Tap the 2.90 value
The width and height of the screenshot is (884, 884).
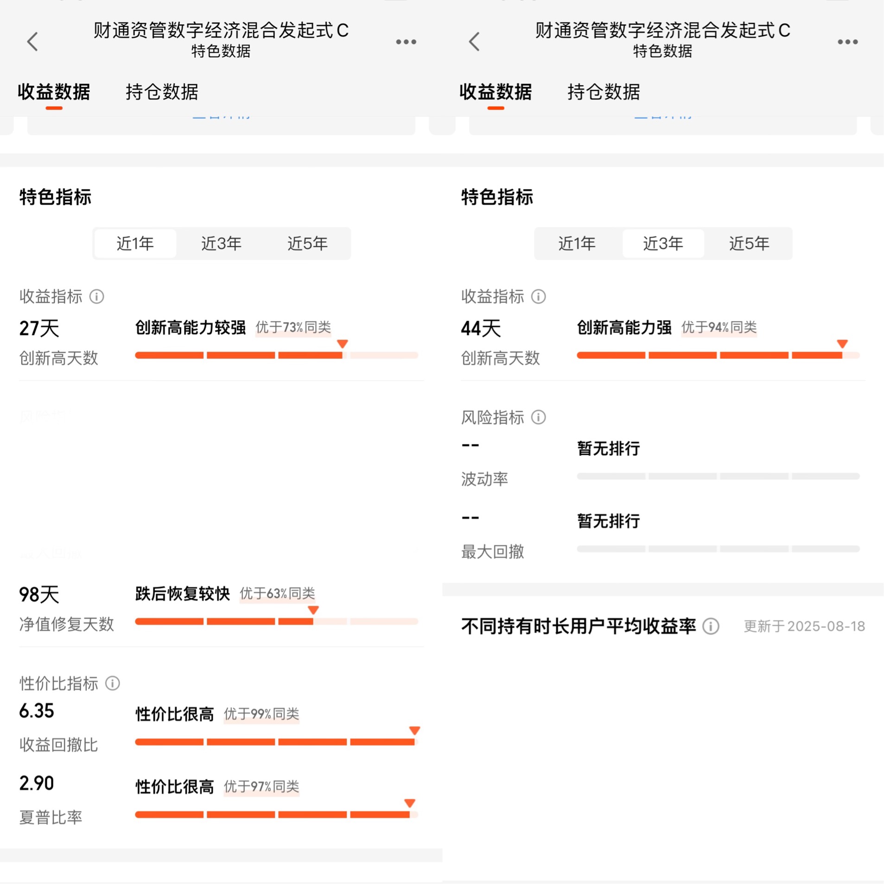coord(37,783)
